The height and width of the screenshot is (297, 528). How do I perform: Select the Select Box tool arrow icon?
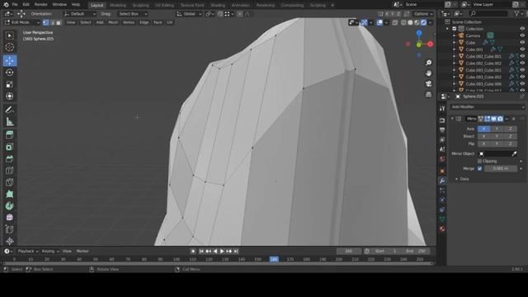(x=9, y=35)
